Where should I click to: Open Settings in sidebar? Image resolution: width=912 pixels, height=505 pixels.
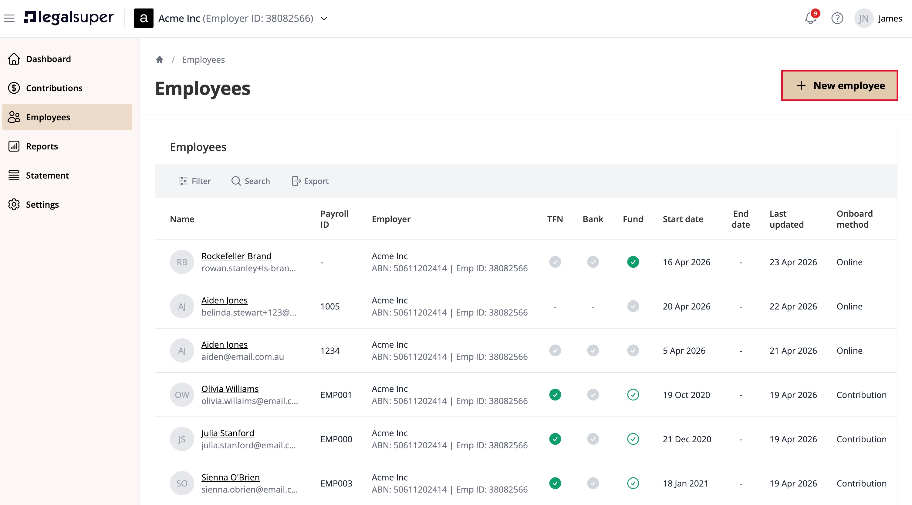[x=67, y=204]
